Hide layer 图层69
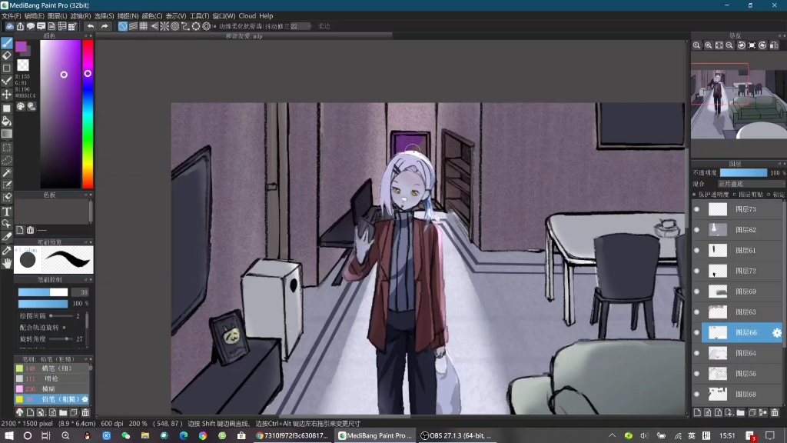This screenshot has width=787, height=443. pyautogui.click(x=696, y=291)
